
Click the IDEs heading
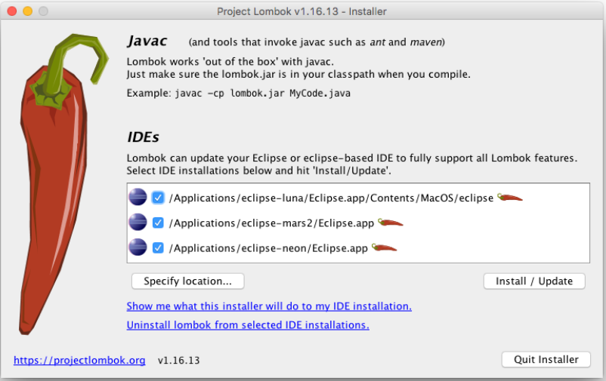(143, 137)
